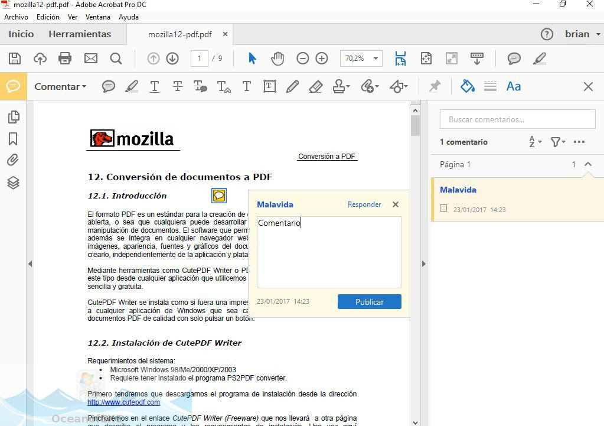Select the strikethrough text tool
The height and width of the screenshot is (426, 604).
pos(178,86)
